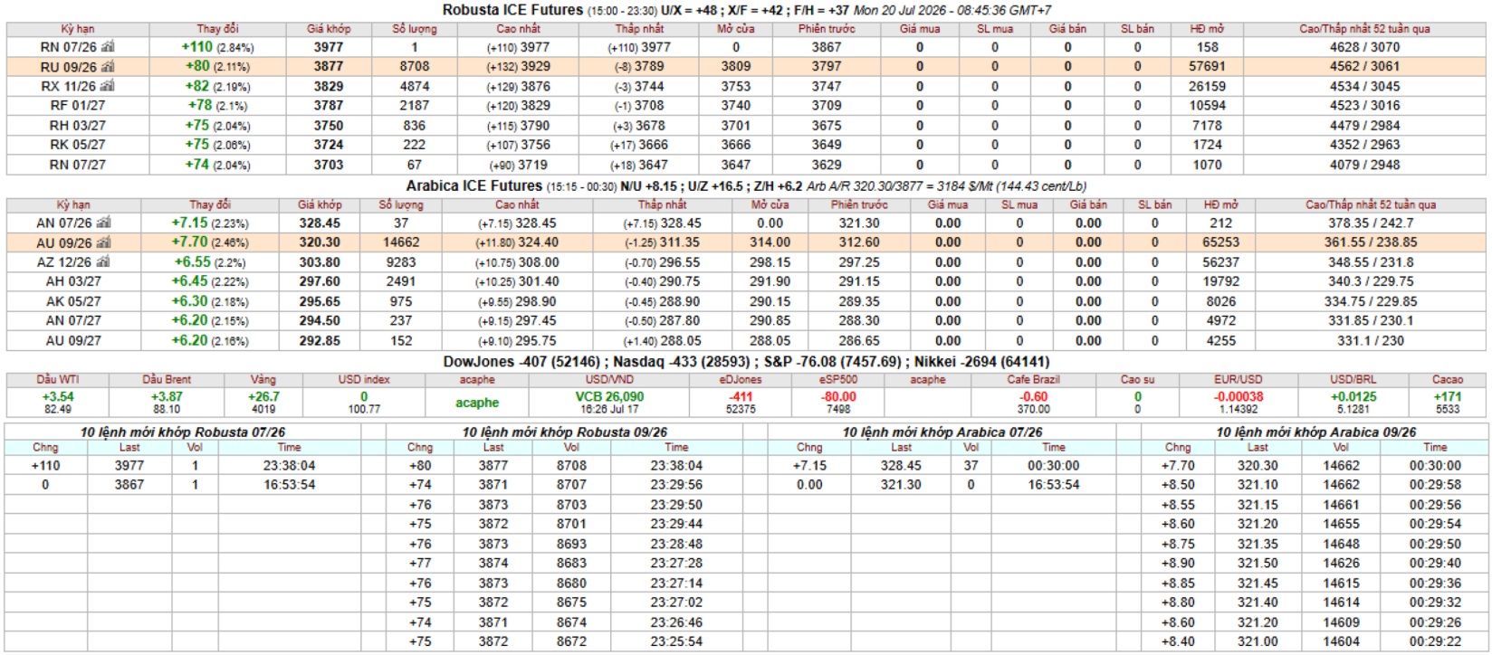This screenshot has width=1492, height=655.
Task: Open the chart icon beside AN 07/26
Action: tap(102, 223)
